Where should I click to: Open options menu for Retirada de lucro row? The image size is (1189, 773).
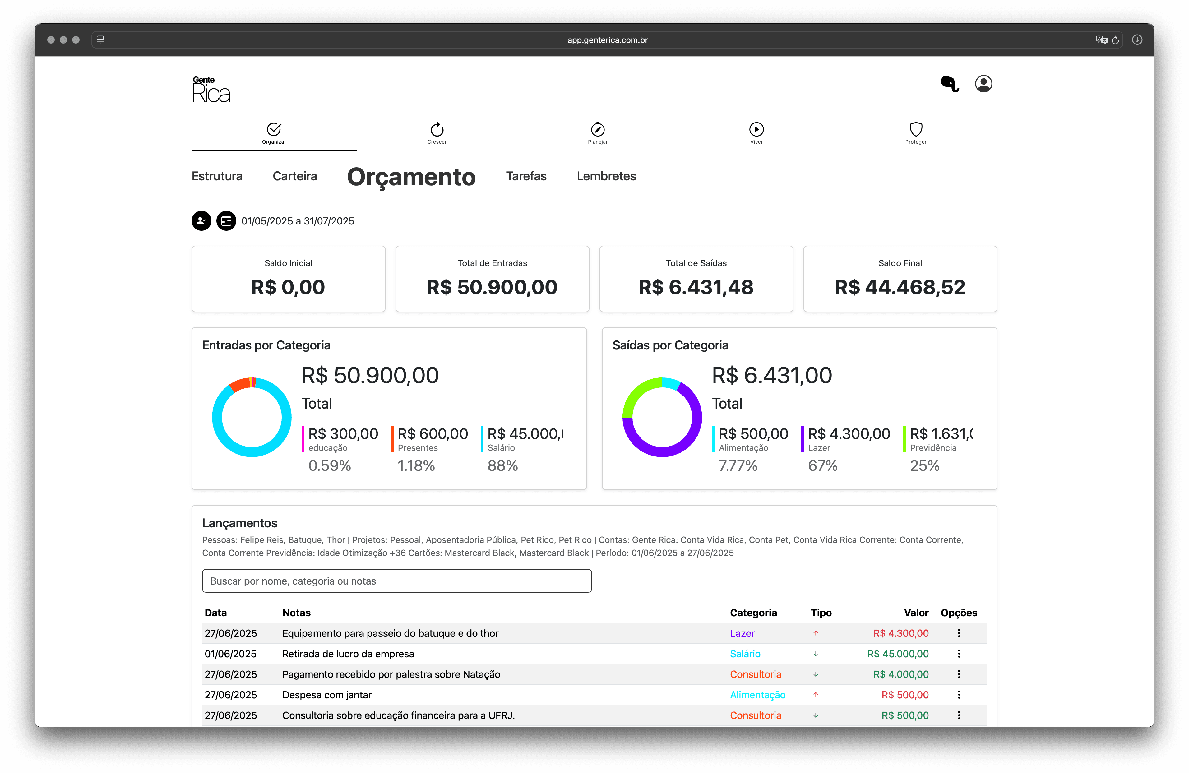959,654
